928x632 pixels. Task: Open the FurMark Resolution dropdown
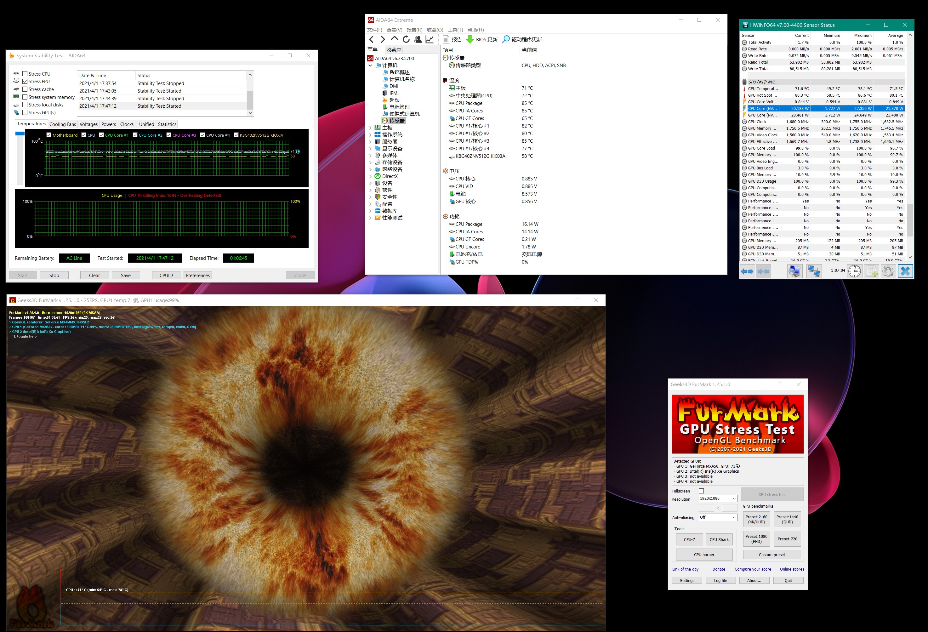coord(733,499)
